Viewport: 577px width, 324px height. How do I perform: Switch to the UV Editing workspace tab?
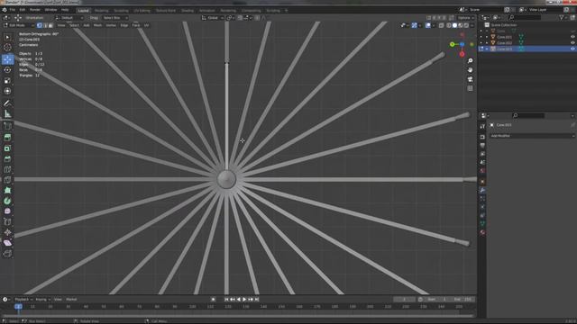tap(142, 11)
